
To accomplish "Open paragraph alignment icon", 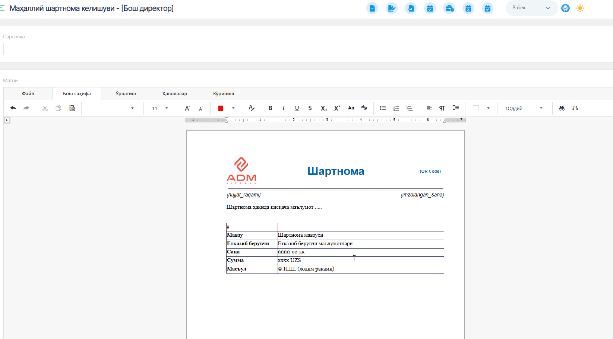I will [429, 108].
